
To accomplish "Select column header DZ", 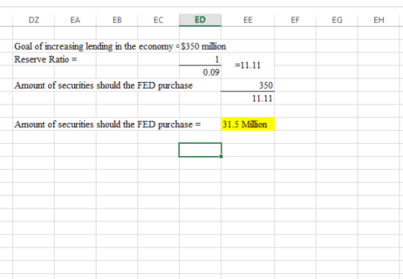I will pyautogui.click(x=33, y=20).
